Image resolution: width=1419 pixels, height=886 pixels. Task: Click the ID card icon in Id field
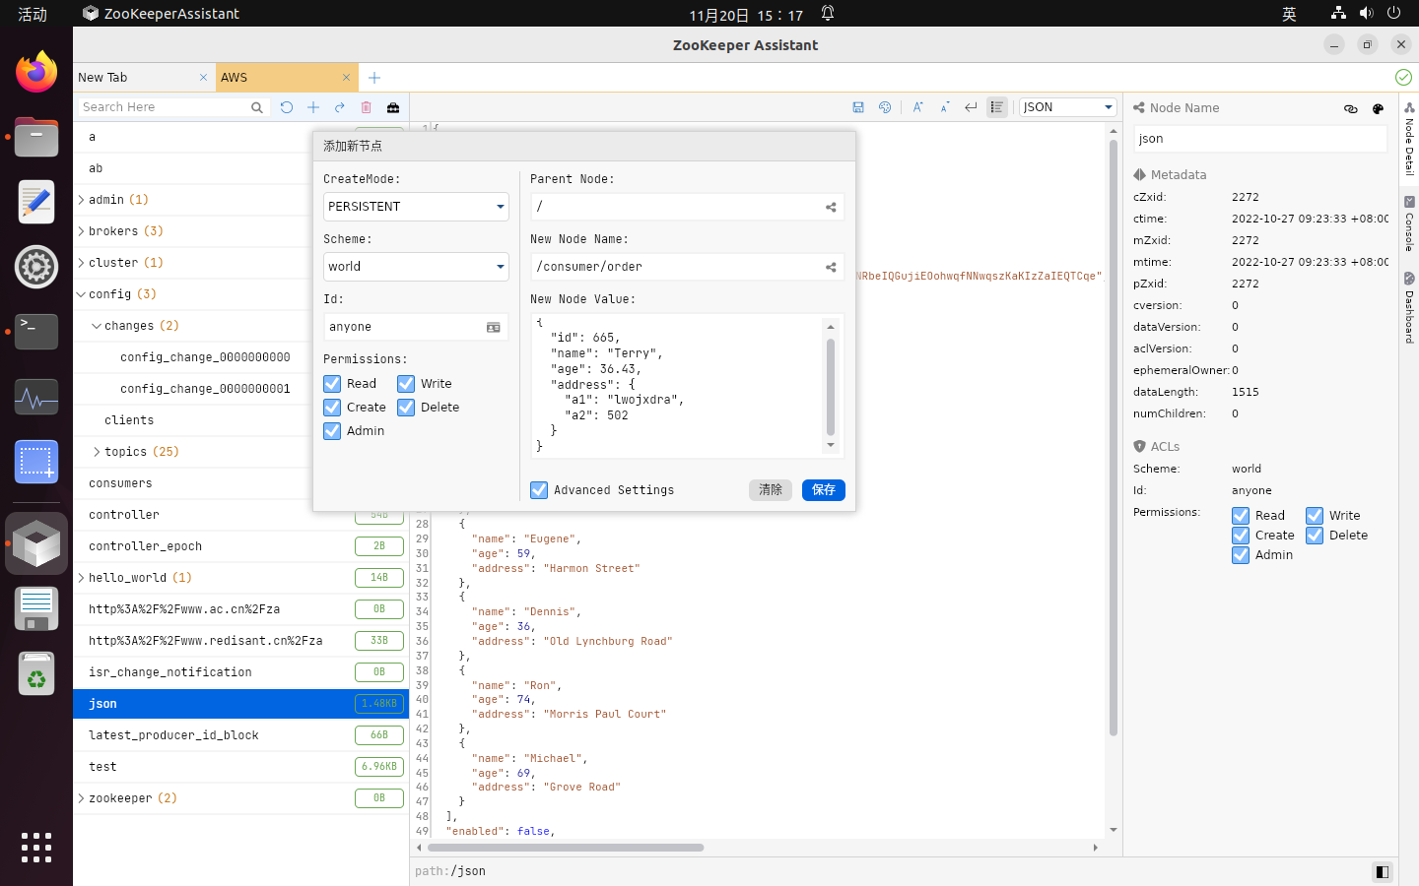tap(493, 327)
